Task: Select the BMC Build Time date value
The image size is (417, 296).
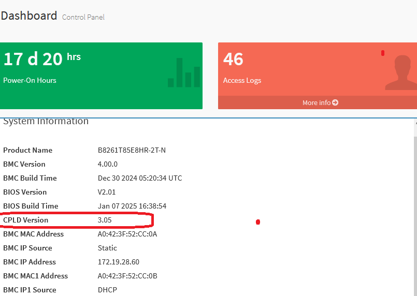Action: click(x=140, y=178)
